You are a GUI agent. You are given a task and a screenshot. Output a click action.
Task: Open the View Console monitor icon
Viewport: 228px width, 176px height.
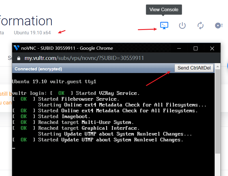pyautogui.click(x=164, y=25)
